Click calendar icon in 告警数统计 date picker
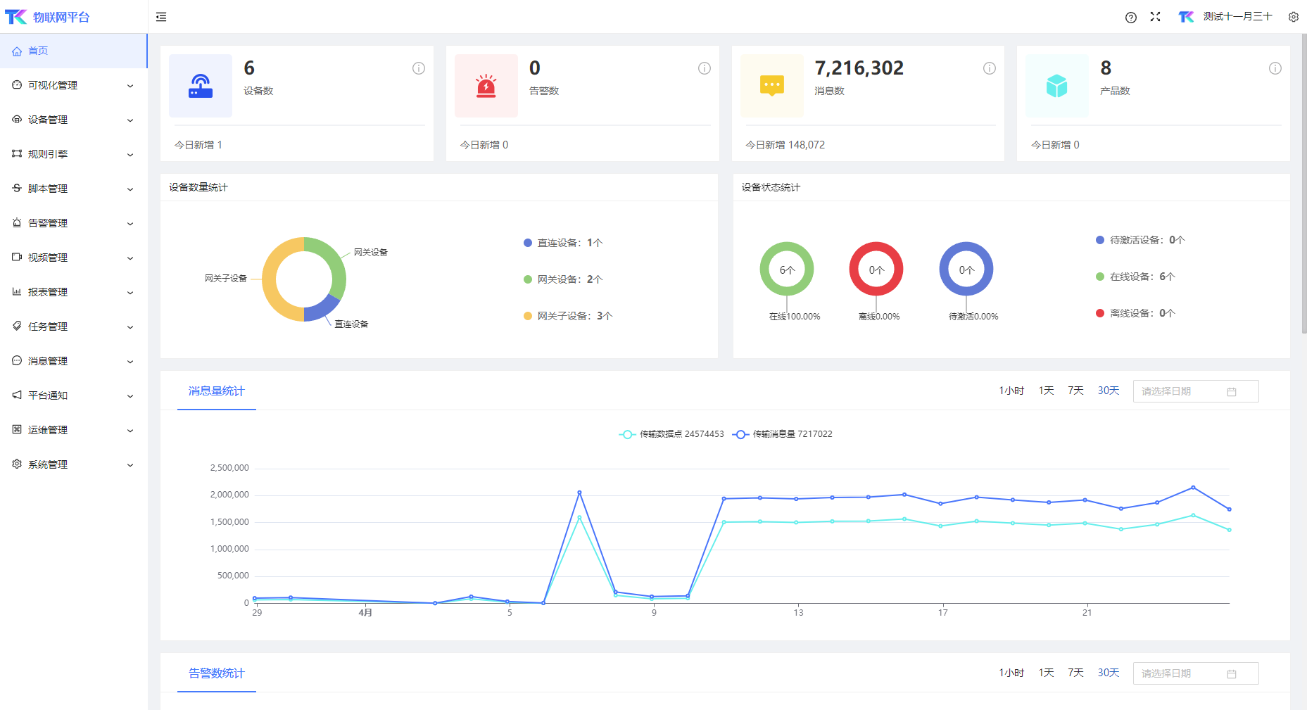The height and width of the screenshot is (710, 1307). [x=1232, y=674]
